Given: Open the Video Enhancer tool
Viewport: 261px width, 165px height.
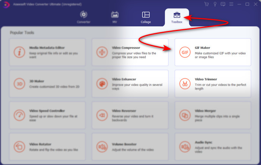Looking at the screenshot, I should pos(130,84).
